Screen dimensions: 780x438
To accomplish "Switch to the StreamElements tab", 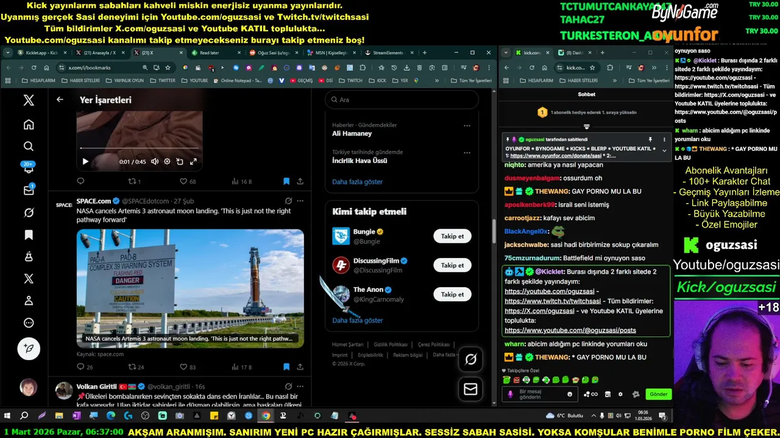I will tap(388, 53).
